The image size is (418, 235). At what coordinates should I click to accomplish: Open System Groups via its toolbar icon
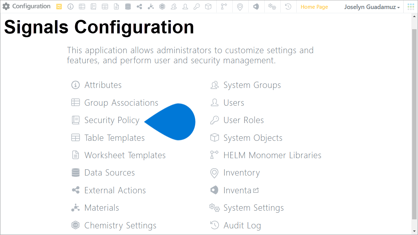click(x=174, y=7)
